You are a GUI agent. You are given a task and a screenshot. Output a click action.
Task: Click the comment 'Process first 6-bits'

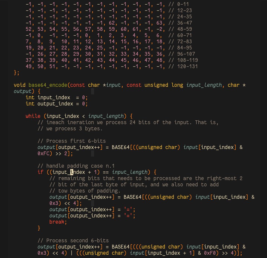click(x=72, y=141)
